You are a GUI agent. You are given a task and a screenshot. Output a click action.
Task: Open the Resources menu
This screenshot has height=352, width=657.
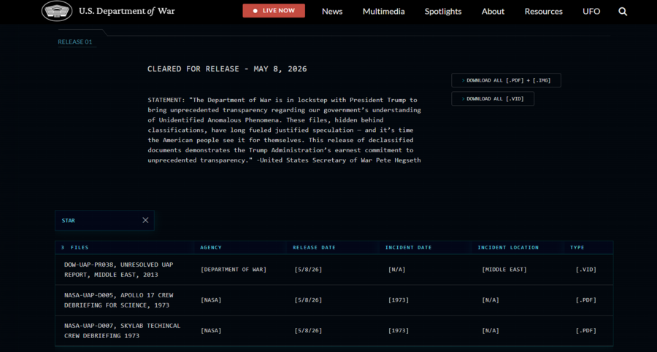click(543, 12)
